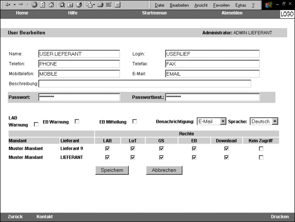Image resolution: width=295 pixels, height=222 pixels.
Task: Uncheck LAB right for LIEFERANT row
Action: pyautogui.click(x=108, y=157)
